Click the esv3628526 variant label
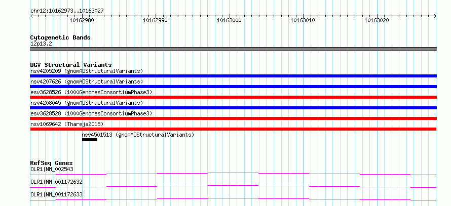This screenshot has height=206, width=451. coord(91,92)
